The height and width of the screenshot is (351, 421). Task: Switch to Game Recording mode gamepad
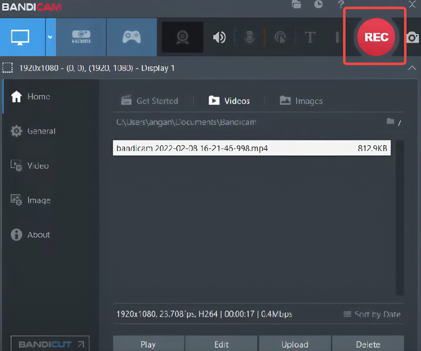point(132,37)
